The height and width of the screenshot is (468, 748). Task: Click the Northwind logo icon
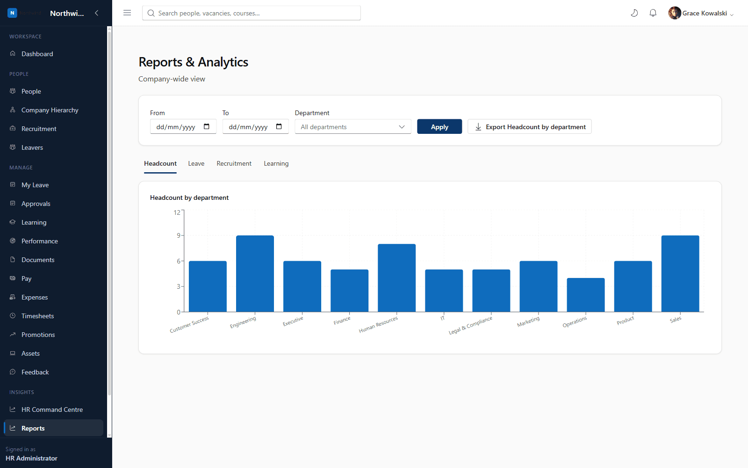[12, 13]
